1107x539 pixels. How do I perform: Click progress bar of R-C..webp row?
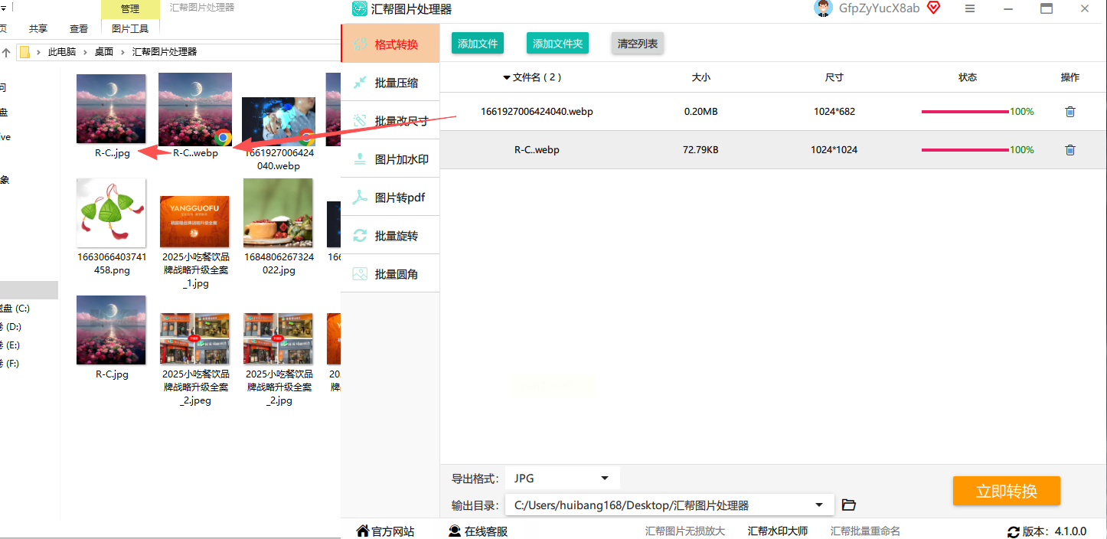pyautogui.click(x=965, y=150)
